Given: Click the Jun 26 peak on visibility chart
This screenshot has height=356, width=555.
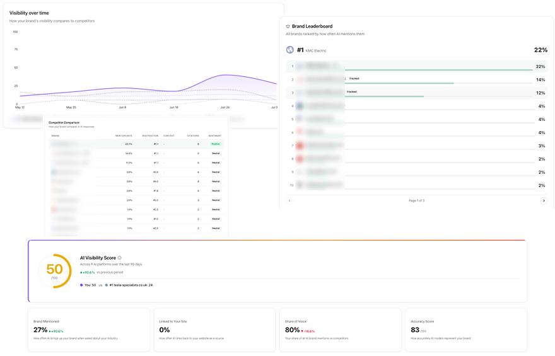Looking at the screenshot, I should (x=226, y=75).
